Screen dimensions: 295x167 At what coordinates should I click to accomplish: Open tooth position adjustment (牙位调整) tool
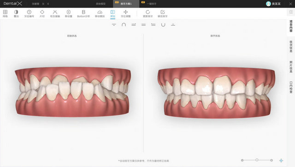click(126, 14)
